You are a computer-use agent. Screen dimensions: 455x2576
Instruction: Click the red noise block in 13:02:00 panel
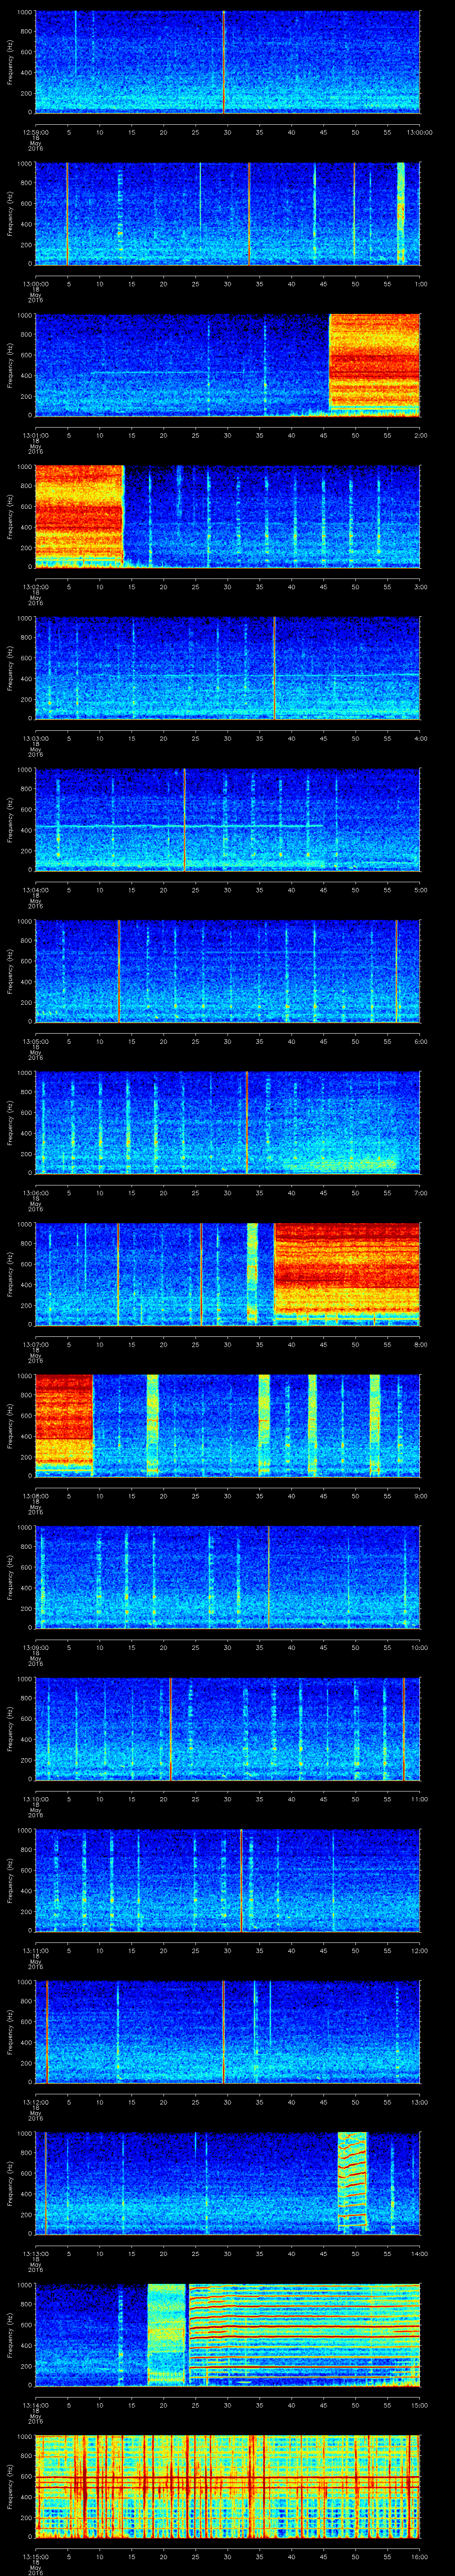point(79,516)
